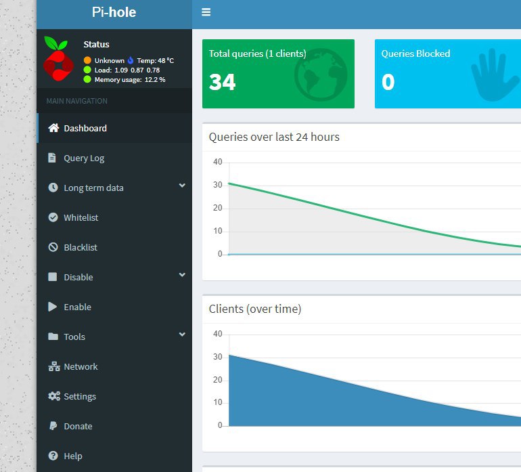Click the Dashboard home icon
Viewport: 521px width, 472px height.
click(53, 128)
